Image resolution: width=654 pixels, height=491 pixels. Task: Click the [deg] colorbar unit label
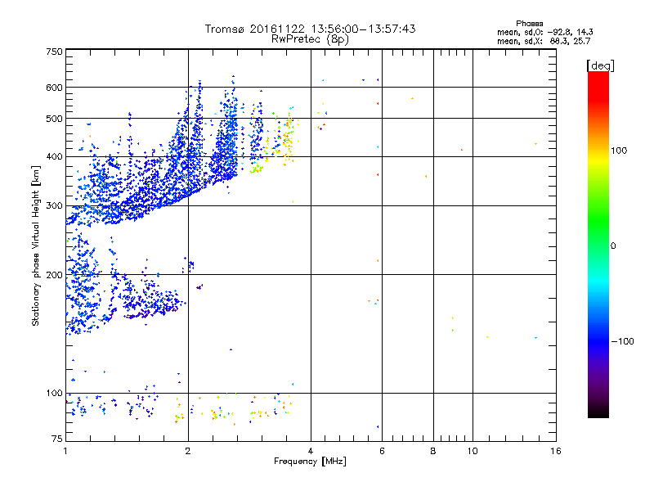pos(600,66)
